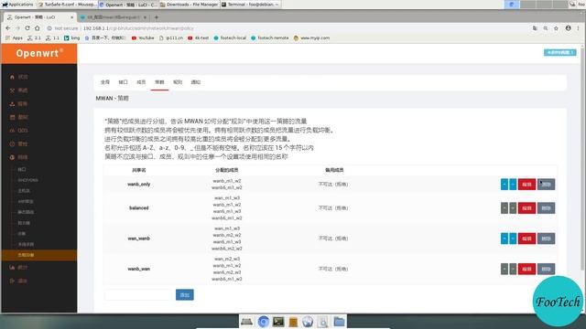This screenshot has width=586, height=329.
Task: Launch Chromium from the bottom dock
Action: click(x=263, y=321)
